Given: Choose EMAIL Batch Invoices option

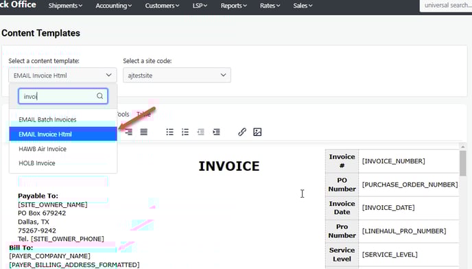Looking at the screenshot, I should click(x=63, y=119).
